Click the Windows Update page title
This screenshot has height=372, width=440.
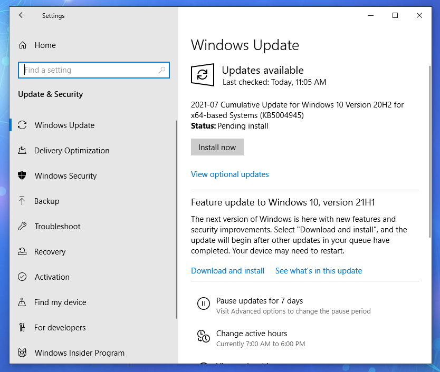245,45
